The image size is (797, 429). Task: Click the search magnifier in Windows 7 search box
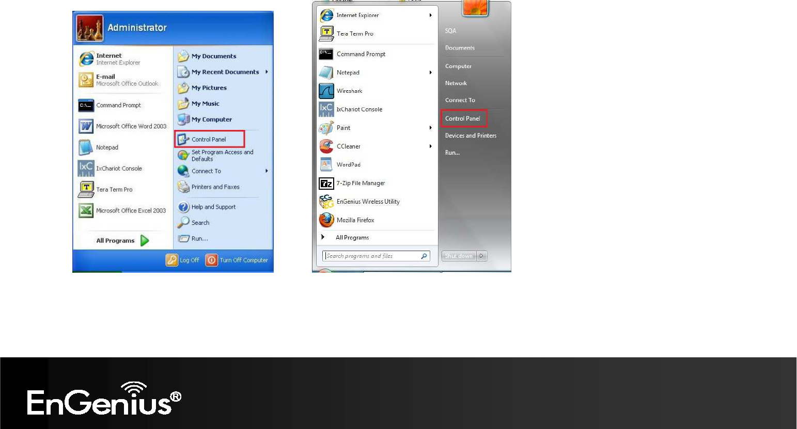click(424, 256)
